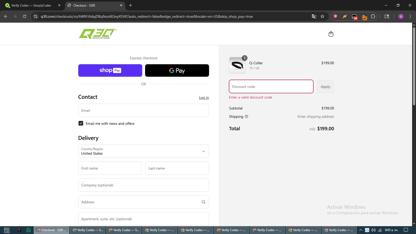Click the Company (optional) field
The image size is (416, 234).
pyautogui.click(x=143, y=185)
